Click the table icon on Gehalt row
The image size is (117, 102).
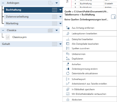(55, 44)
